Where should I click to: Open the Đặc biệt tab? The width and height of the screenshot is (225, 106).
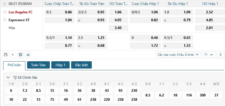click(81, 65)
